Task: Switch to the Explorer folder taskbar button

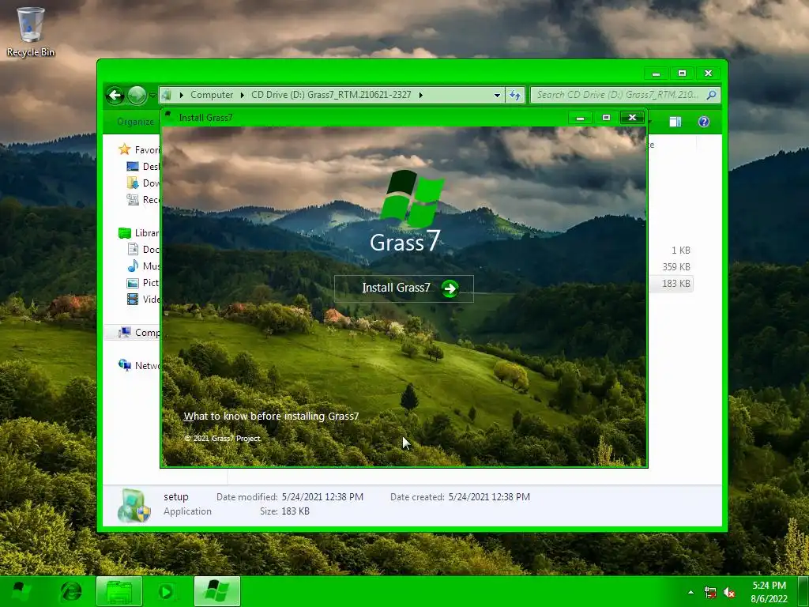Action: tap(119, 591)
